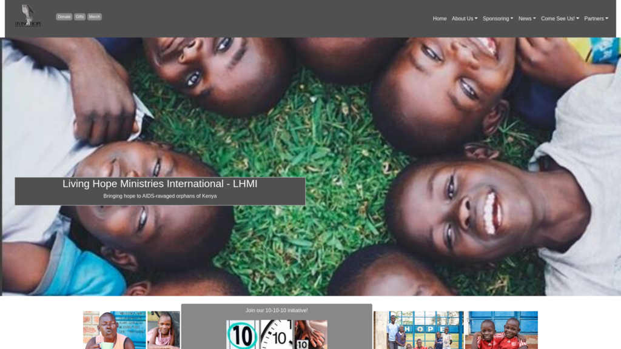Expand the News dropdown
This screenshot has width=621, height=349.
[x=527, y=19]
